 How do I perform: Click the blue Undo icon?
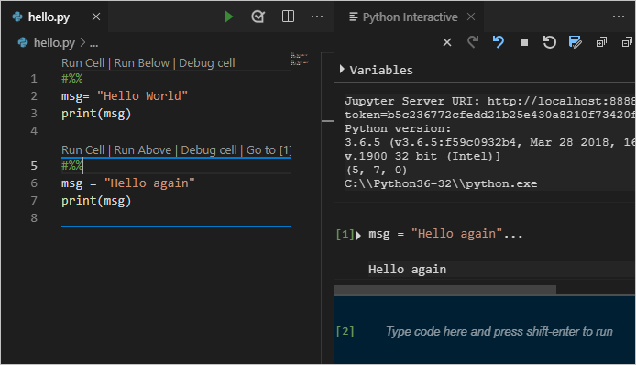pos(499,42)
